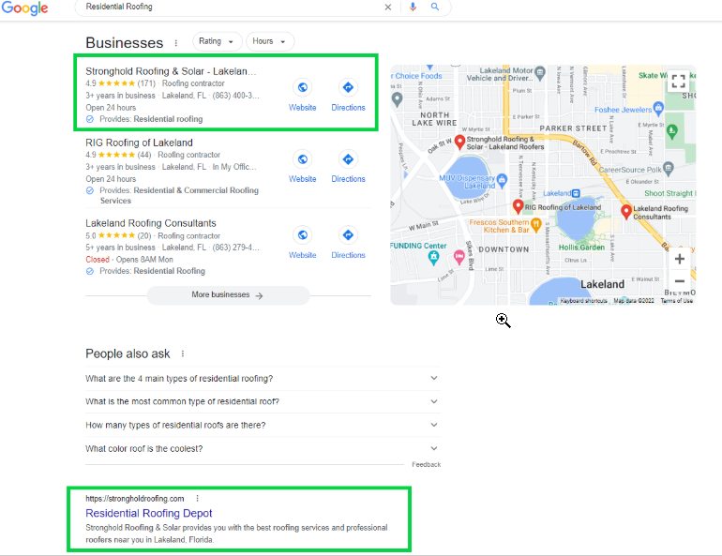722x556 pixels.
Task: Click inside the Residential Roofing search field
Action: (225, 7)
